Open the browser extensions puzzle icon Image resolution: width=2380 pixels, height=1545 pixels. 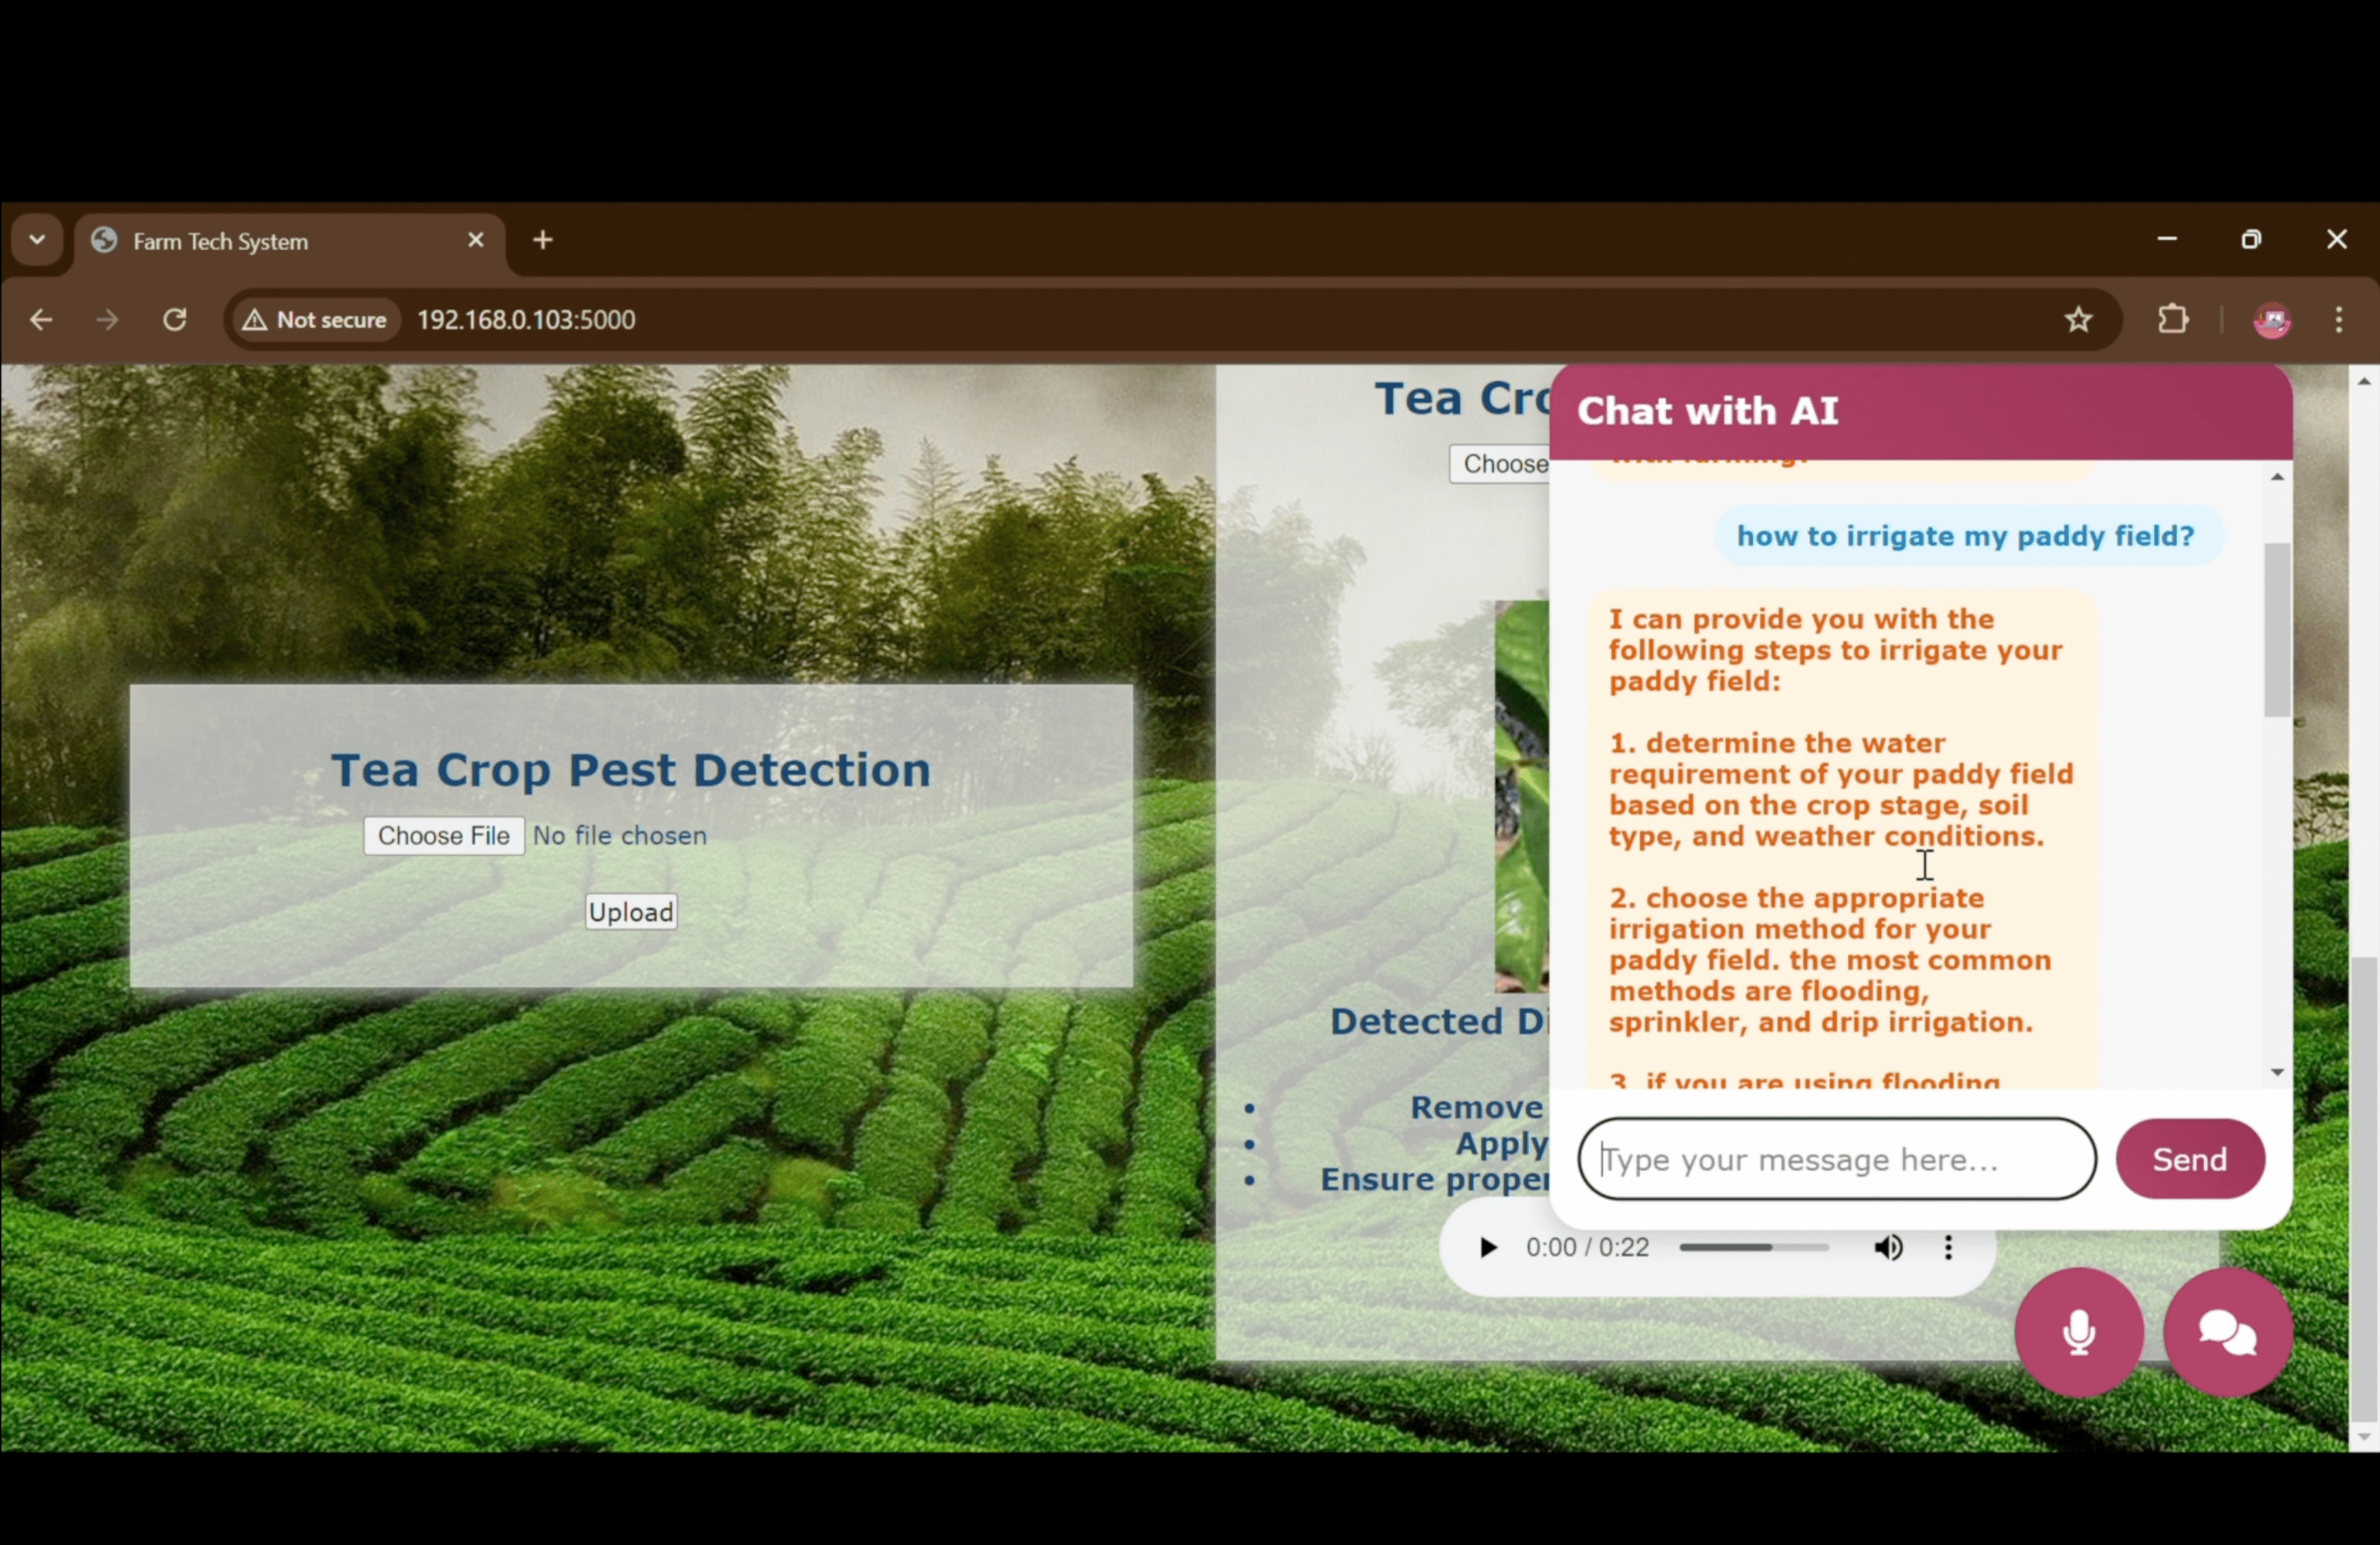[2172, 320]
